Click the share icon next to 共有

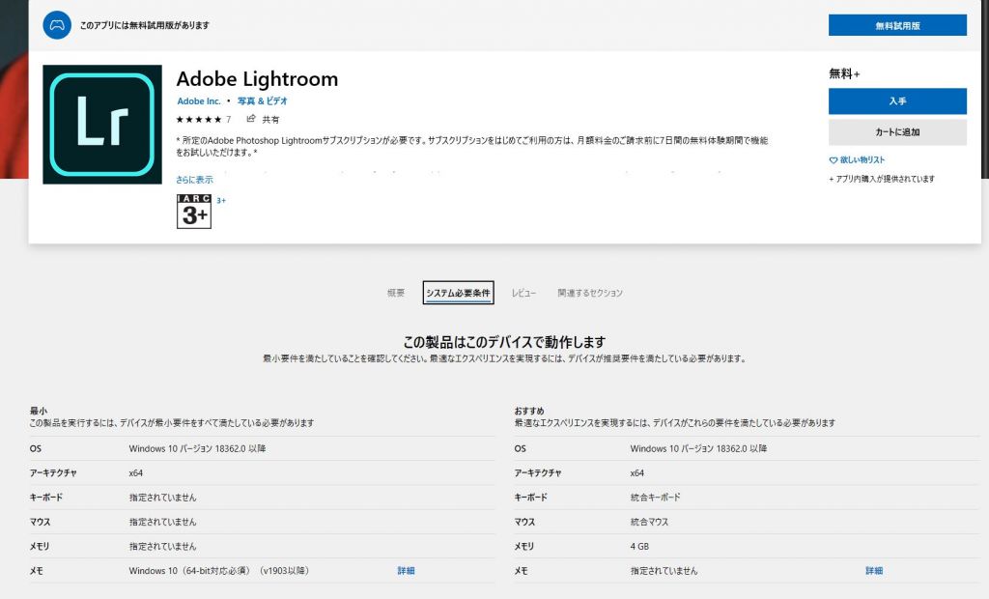pos(251,119)
